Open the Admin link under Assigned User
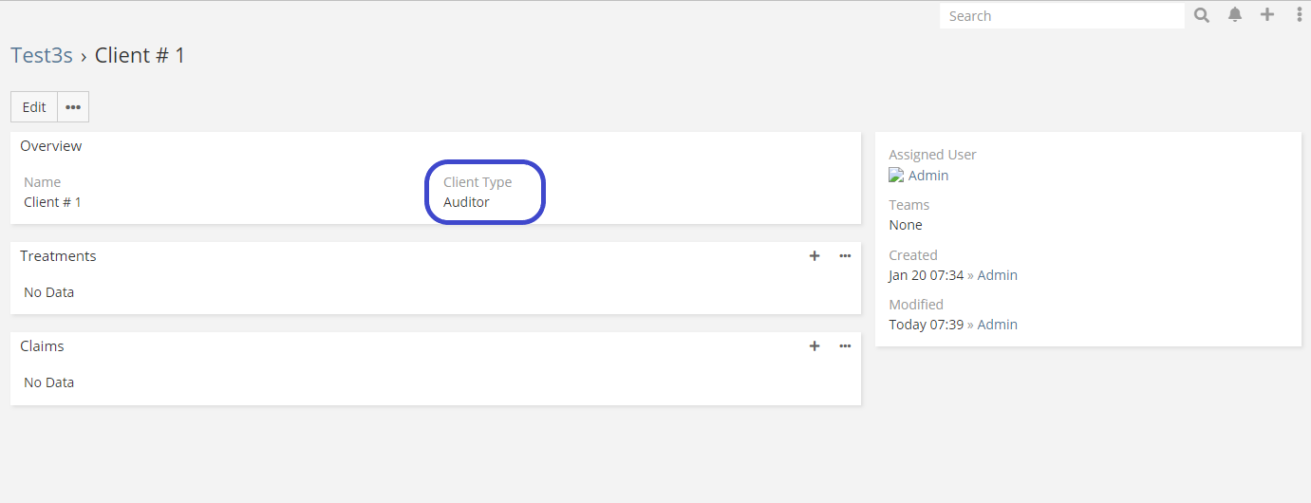Screen dimensions: 1311x503 coord(928,176)
